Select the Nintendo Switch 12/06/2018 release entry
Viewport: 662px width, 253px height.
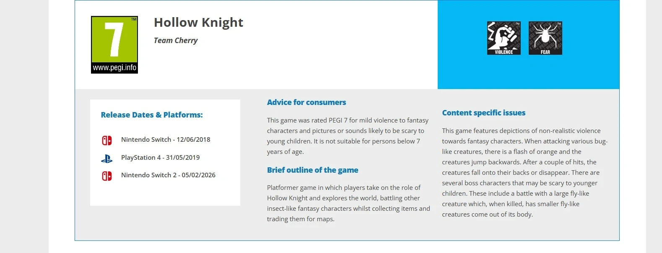[166, 140]
